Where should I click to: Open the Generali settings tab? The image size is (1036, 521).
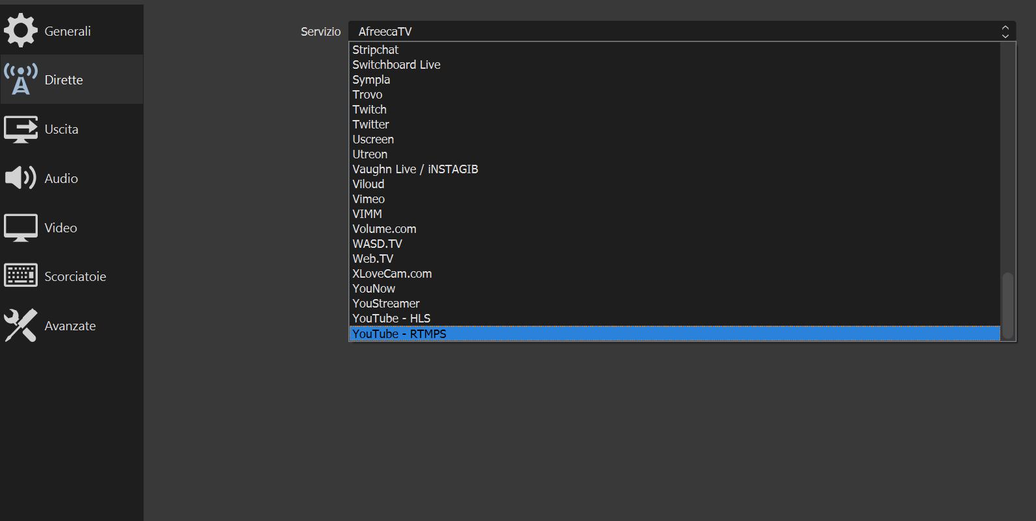[71, 30]
